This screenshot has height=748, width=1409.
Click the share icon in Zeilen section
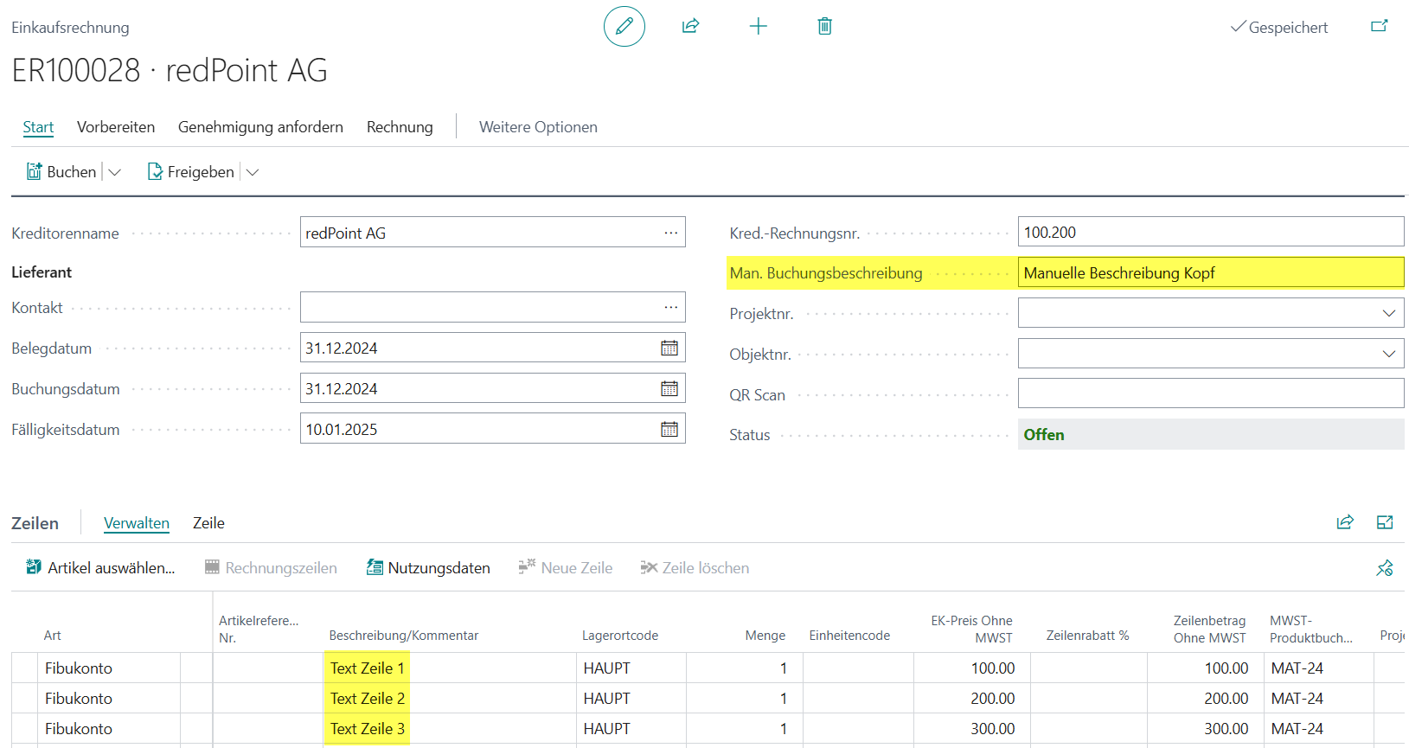click(x=1345, y=522)
